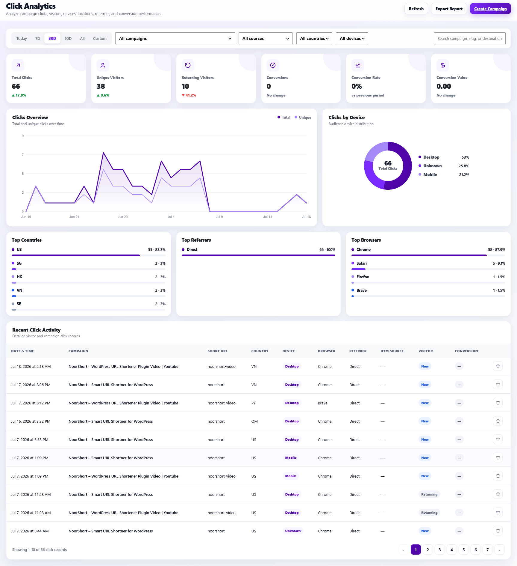
Task: Go to the next page arrow
Action: tap(500, 550)
